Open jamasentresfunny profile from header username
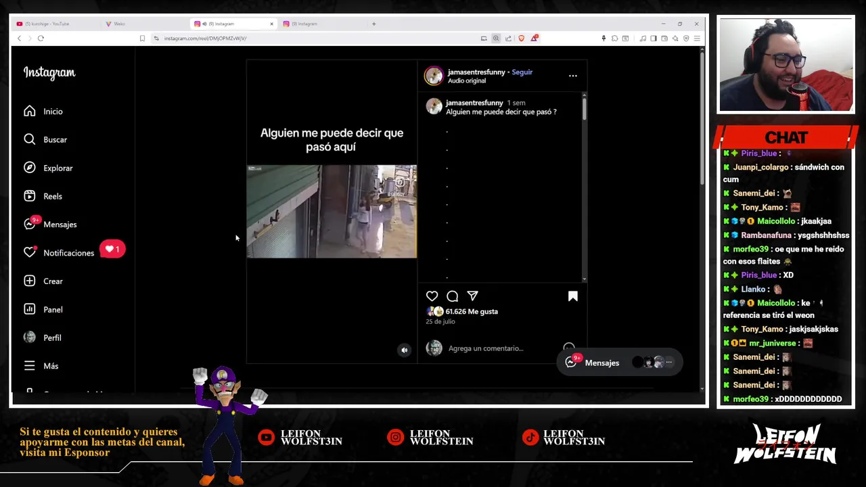866x487 pixels. (x=476, y=72)
